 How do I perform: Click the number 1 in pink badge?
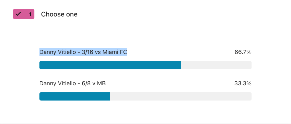[x=30, y=14]
